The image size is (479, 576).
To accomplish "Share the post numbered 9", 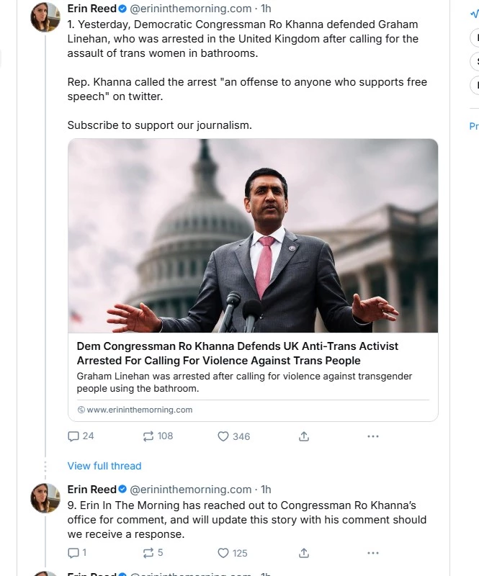I will click(x=304, y=552).
